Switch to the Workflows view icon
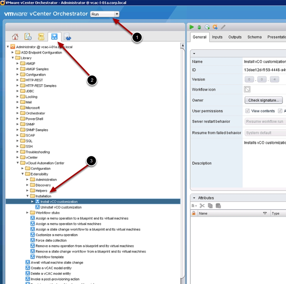This screenshot has height=284, width=286. 54,37
